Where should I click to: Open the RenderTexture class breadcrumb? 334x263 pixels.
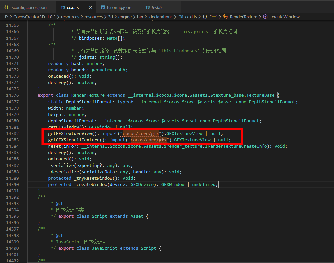point(243,17)
